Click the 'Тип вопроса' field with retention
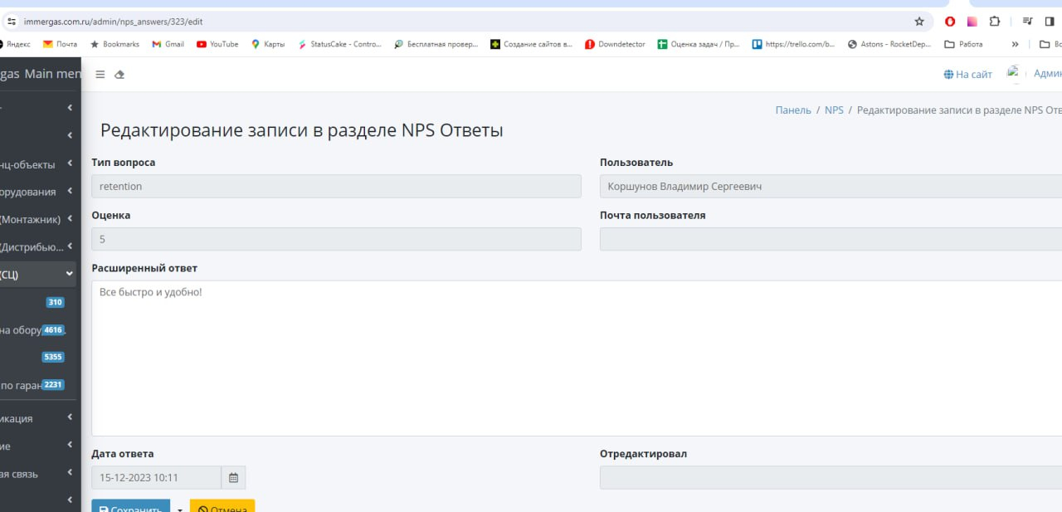1062x512 pixels. point(336,187)
